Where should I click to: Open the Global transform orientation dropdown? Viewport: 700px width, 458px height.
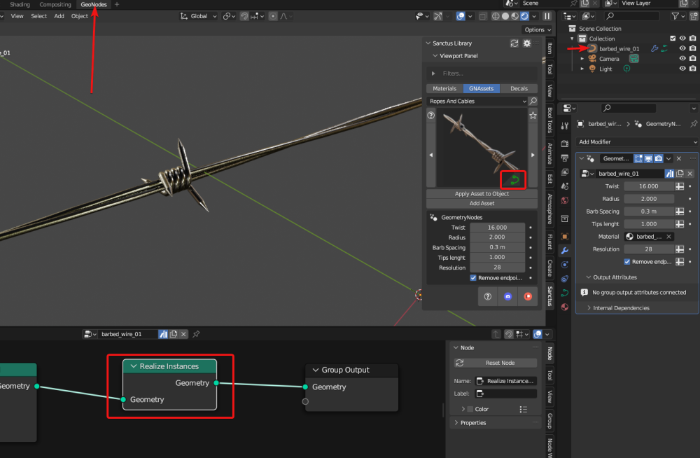198,15
